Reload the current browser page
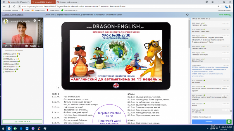Screen dimensions: 234x131 coord(14,6)
